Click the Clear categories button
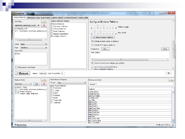 tap(165, 49)
